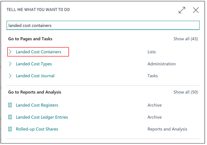This screenshot has height=145, width=207.
Task: Show all 43 pages and tasks
Action: pyautogui.click(x=186, y=39)
